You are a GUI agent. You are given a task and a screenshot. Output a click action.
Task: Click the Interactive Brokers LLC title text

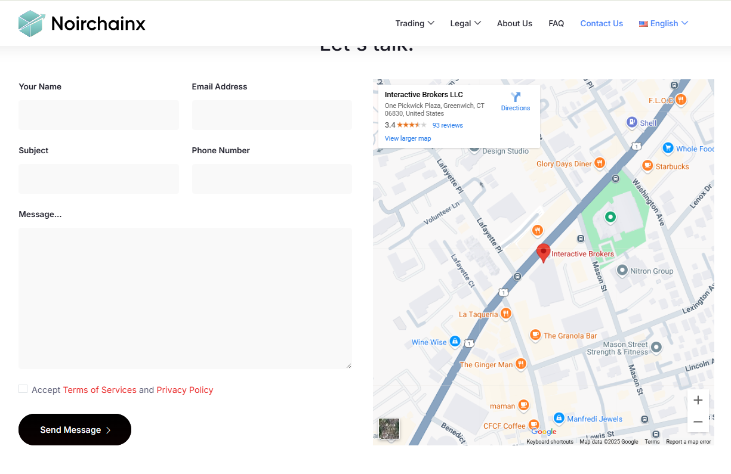point(424,95)
